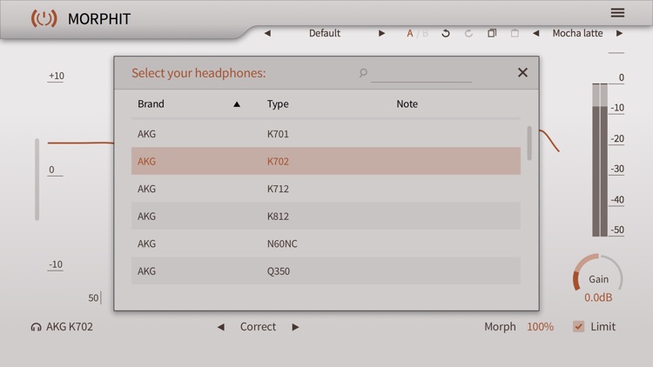Image resolution: width=653 pixels, height=367 pixels.
Task: Sort list by Type column
Action: click(x=278, y=104)
